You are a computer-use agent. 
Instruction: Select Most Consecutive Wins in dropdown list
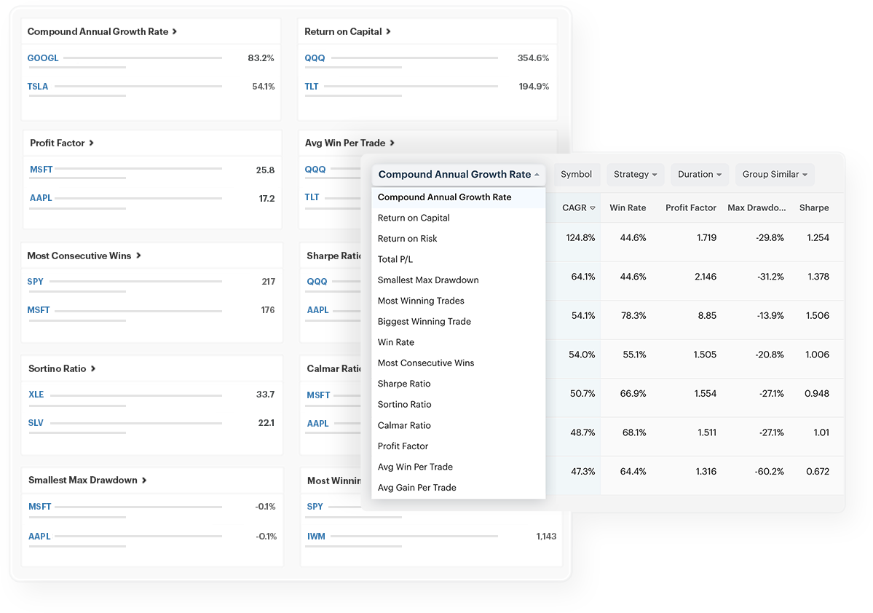458,363
